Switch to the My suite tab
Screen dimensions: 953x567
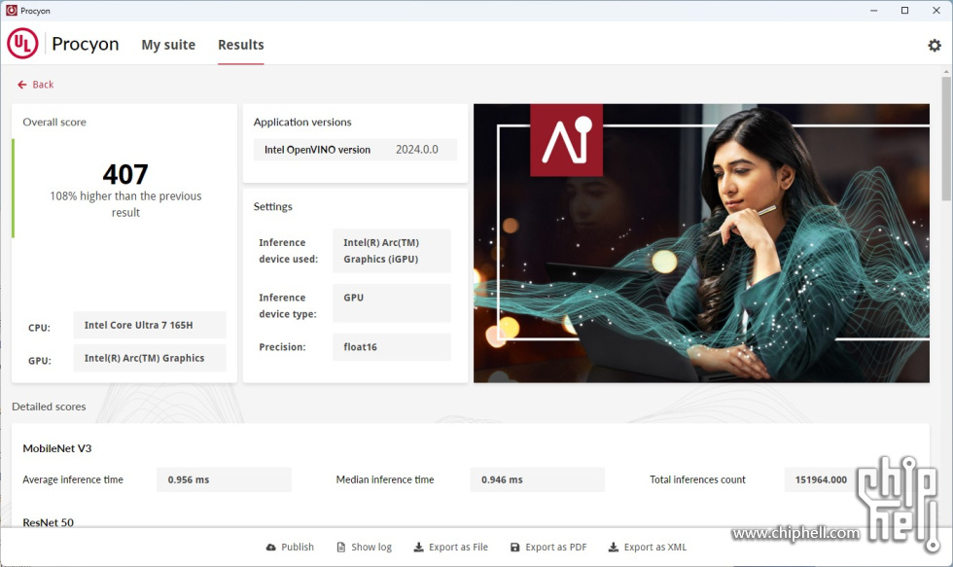click(x=168, y=45)
